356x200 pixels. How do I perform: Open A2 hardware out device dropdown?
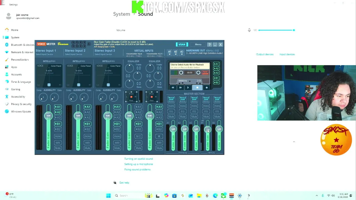[x=176, y=52]
